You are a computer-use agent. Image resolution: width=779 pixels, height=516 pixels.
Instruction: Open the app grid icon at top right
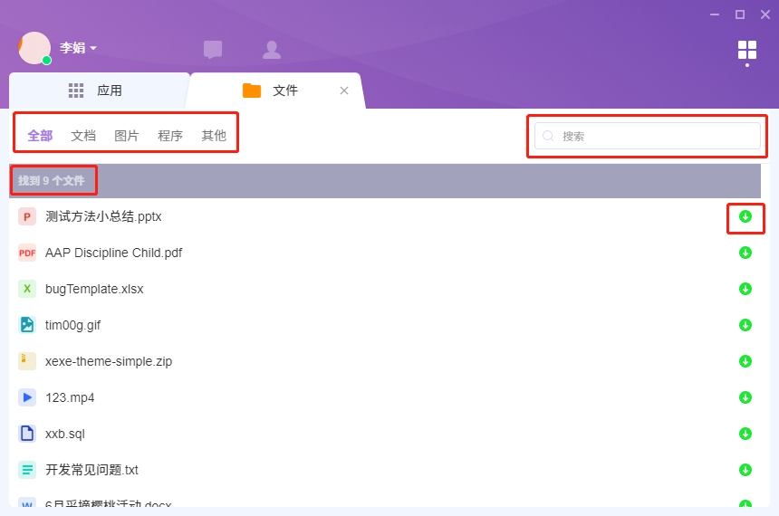[x=746, y=50]
